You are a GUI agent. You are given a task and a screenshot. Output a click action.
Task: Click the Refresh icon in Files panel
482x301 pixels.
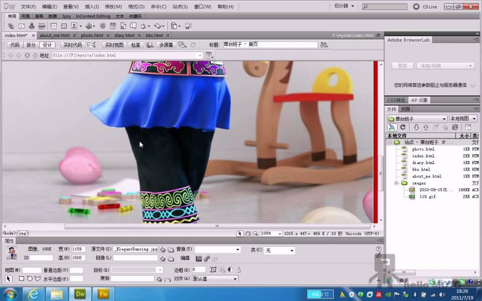[402, 127]
